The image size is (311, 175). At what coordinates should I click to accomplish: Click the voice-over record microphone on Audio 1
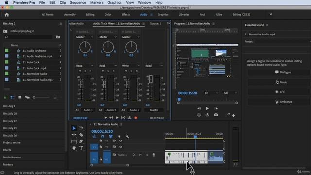click(154, 155)
